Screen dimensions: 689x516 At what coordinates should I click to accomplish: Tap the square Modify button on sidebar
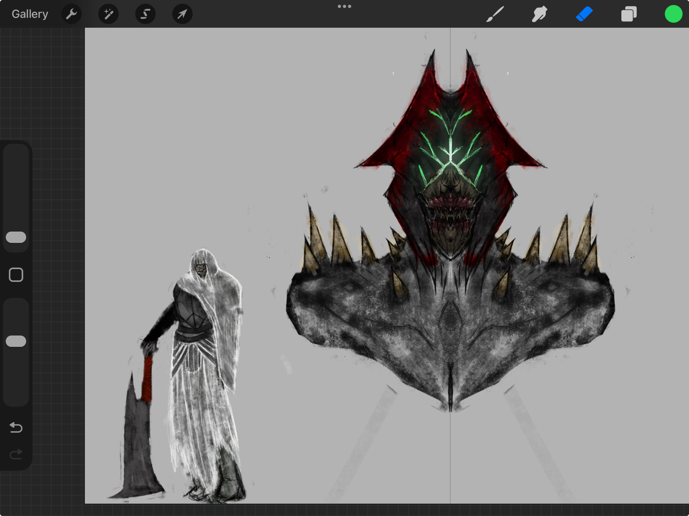(16, 275)
